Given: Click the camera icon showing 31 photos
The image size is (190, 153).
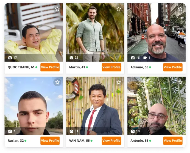Looking at the screenshot, I should click(x=71, y=131).
